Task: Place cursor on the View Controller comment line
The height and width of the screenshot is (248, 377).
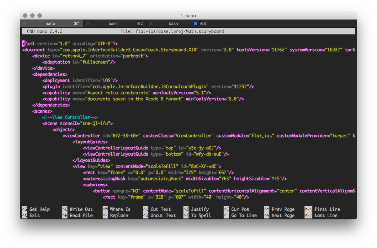Action: click(70, 117)
